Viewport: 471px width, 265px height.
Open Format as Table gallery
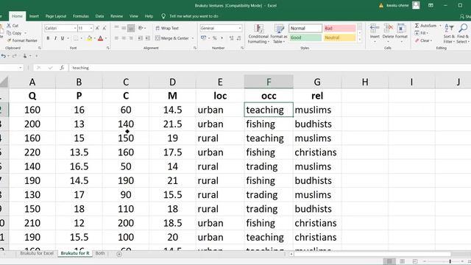(279, 34)
